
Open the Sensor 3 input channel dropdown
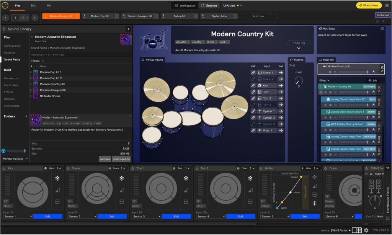[x=147, y=217]
